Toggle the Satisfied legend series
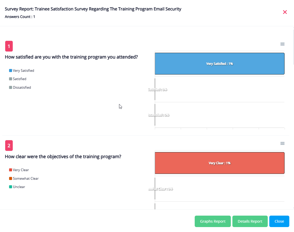The height and width of the screenshot is (232, 294). [19, 79]
